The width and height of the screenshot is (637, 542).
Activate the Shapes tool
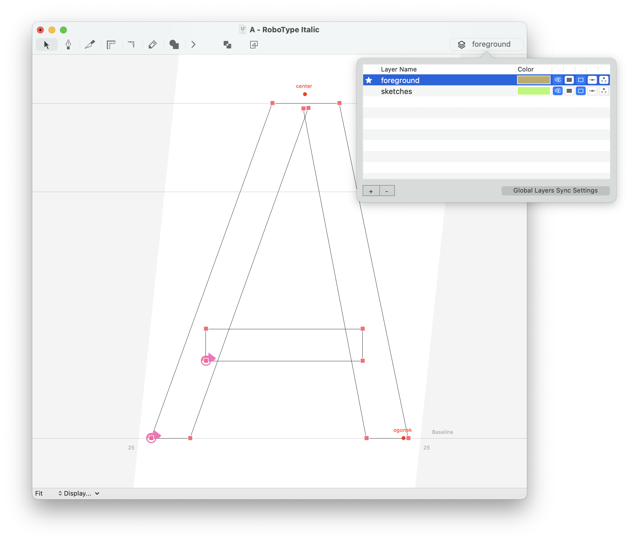[x=174, y=45]
